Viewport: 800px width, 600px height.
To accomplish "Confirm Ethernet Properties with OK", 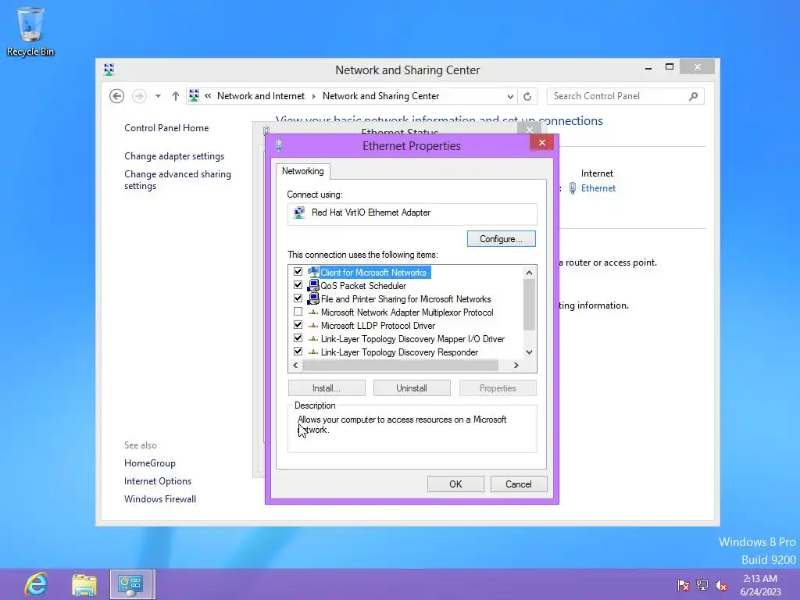I will point(455,484).
